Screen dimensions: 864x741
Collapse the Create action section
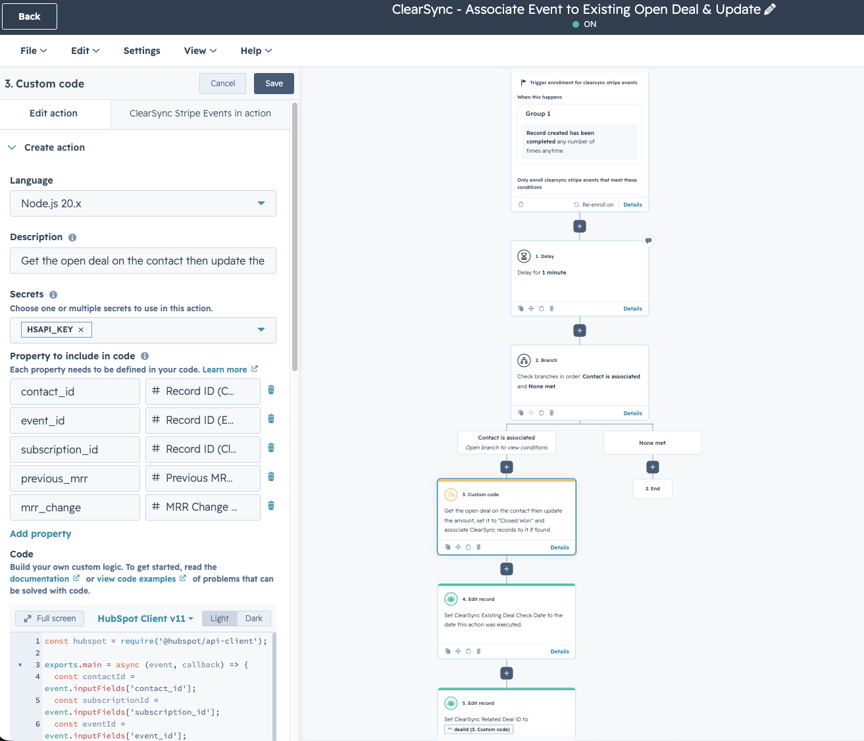(12, 147)
